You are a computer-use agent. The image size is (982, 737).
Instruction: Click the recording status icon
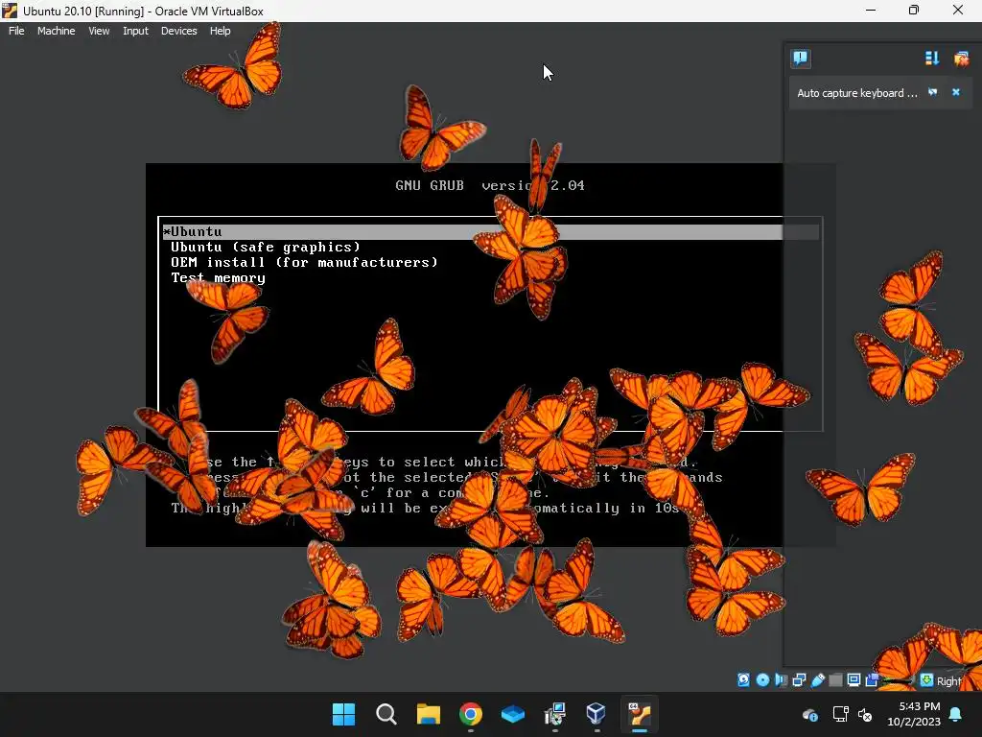click(x=871, y=680)
